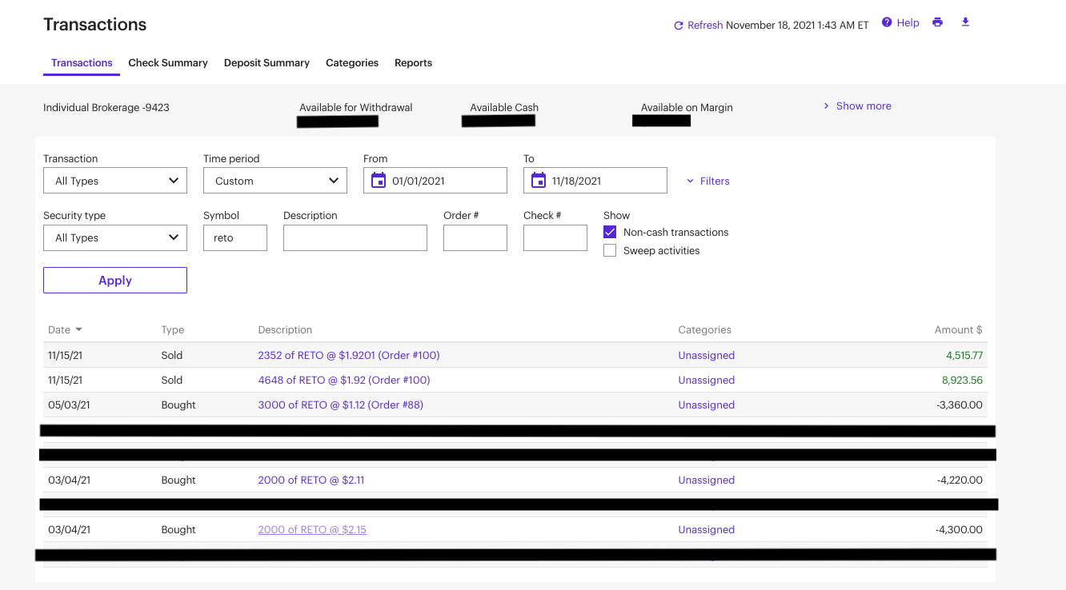Click the Help question mark icon
The image size is (1066, 590).
click(x=887, y=22)
